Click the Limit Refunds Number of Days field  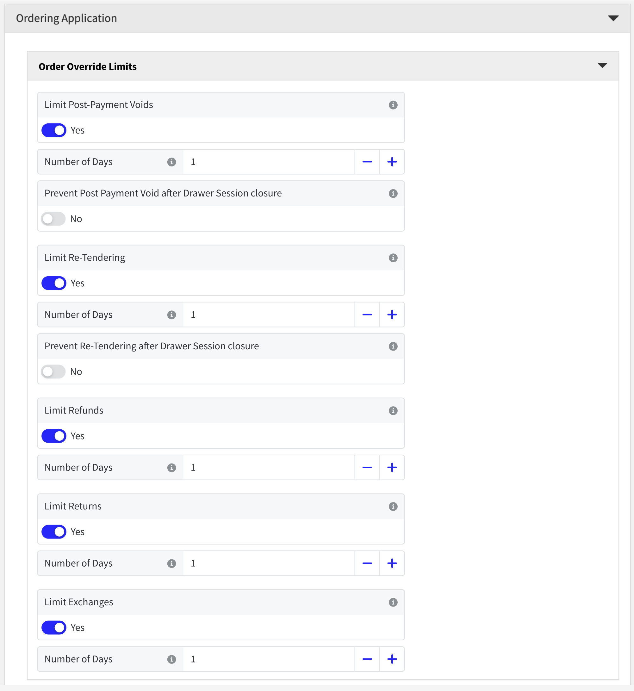[269, 468]
